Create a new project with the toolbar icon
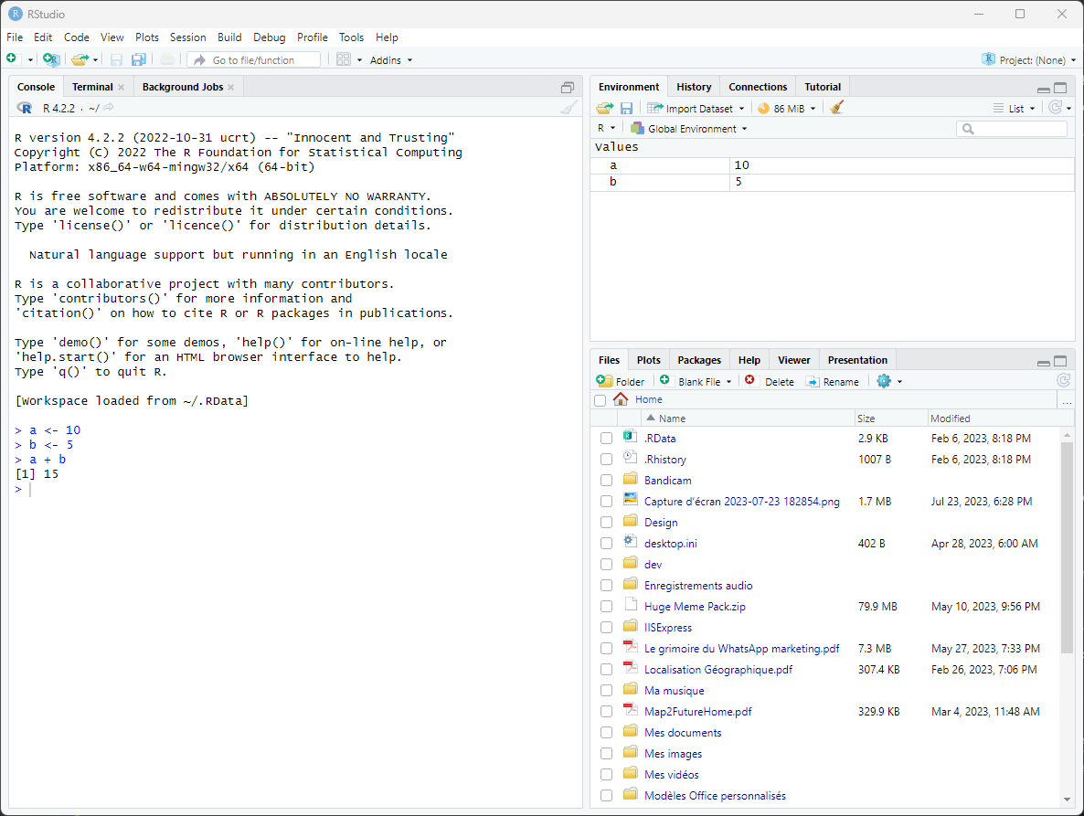Image resolution: width=1084 pixels, height=816 pixels. pos(50,59)
